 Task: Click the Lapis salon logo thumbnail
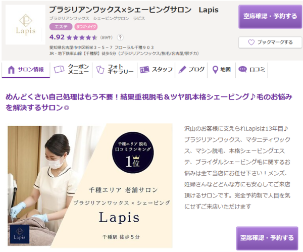click(x=25, y=25)
